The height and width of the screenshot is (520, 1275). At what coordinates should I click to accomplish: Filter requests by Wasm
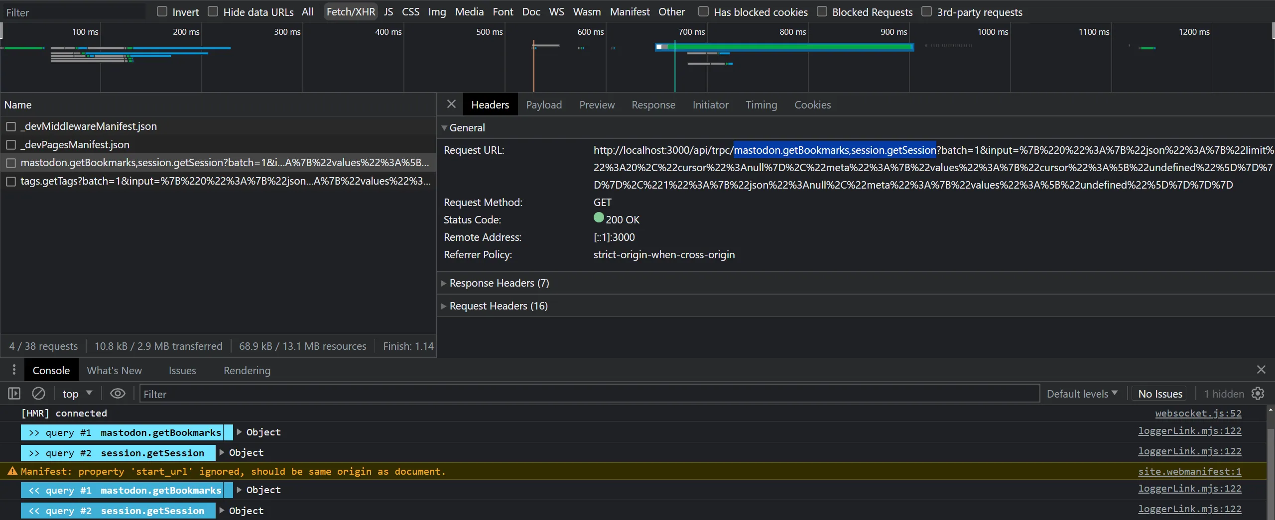coord(587,11)
